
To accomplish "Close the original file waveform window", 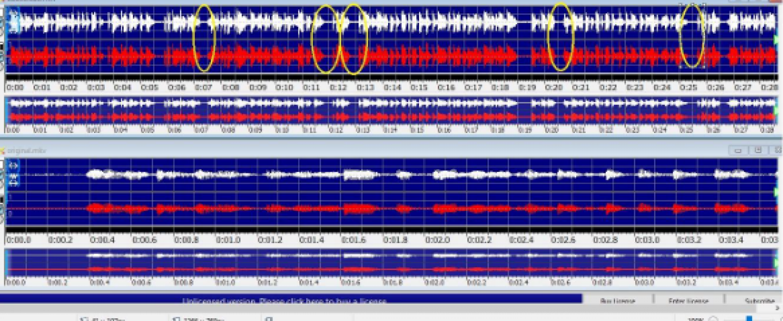I will (778, 151).
